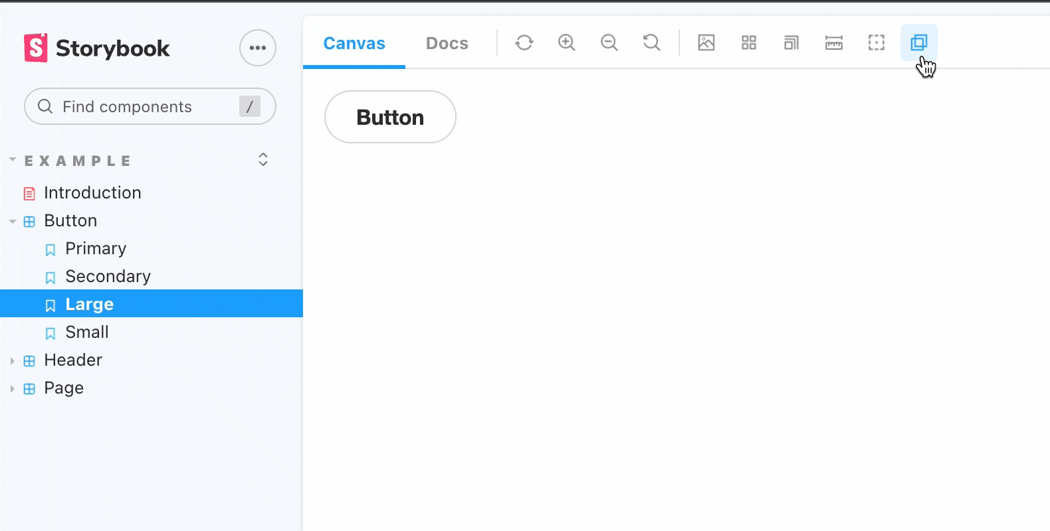Click the slash shortcut key hint

(x=250, y=106)
